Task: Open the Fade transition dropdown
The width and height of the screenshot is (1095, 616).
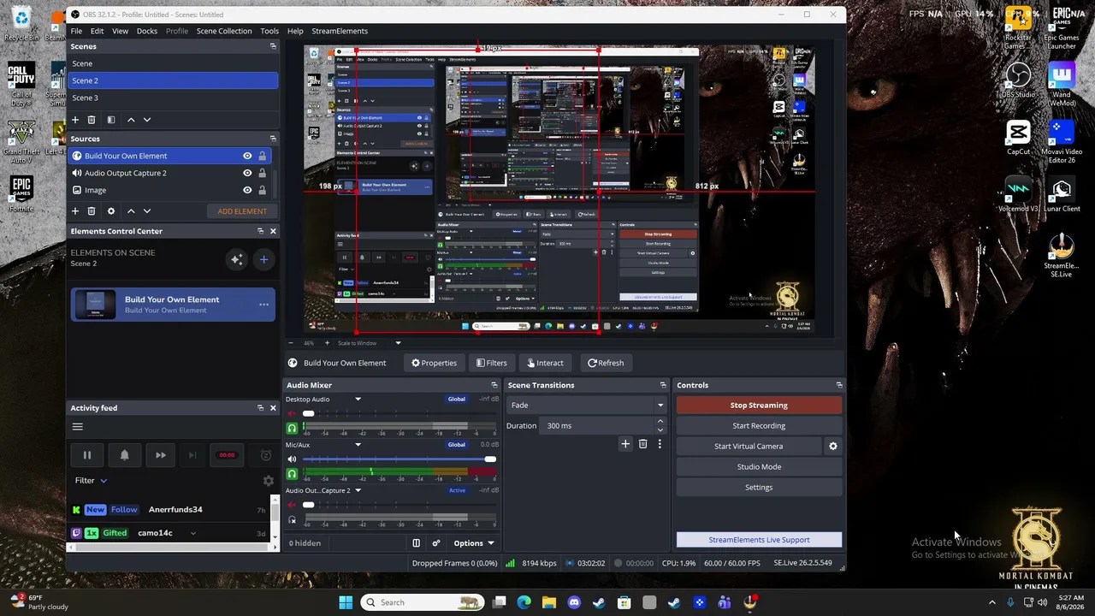Action: point(587,406)
